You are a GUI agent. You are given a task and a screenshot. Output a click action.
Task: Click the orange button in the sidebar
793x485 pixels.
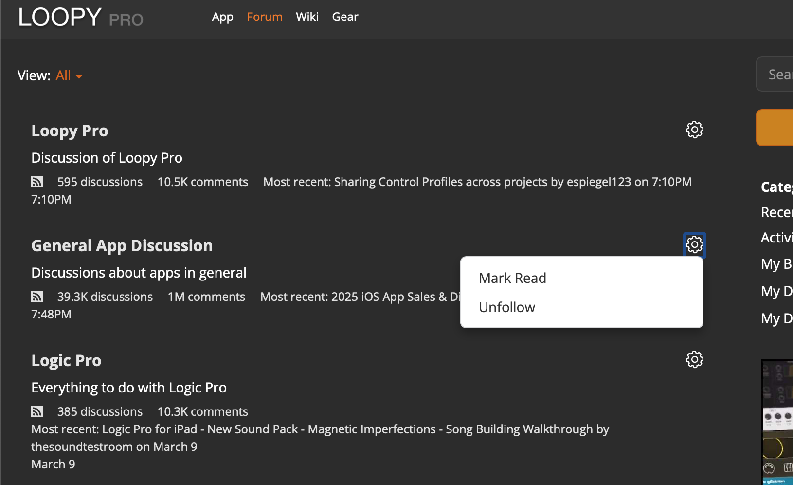point(776,128)
